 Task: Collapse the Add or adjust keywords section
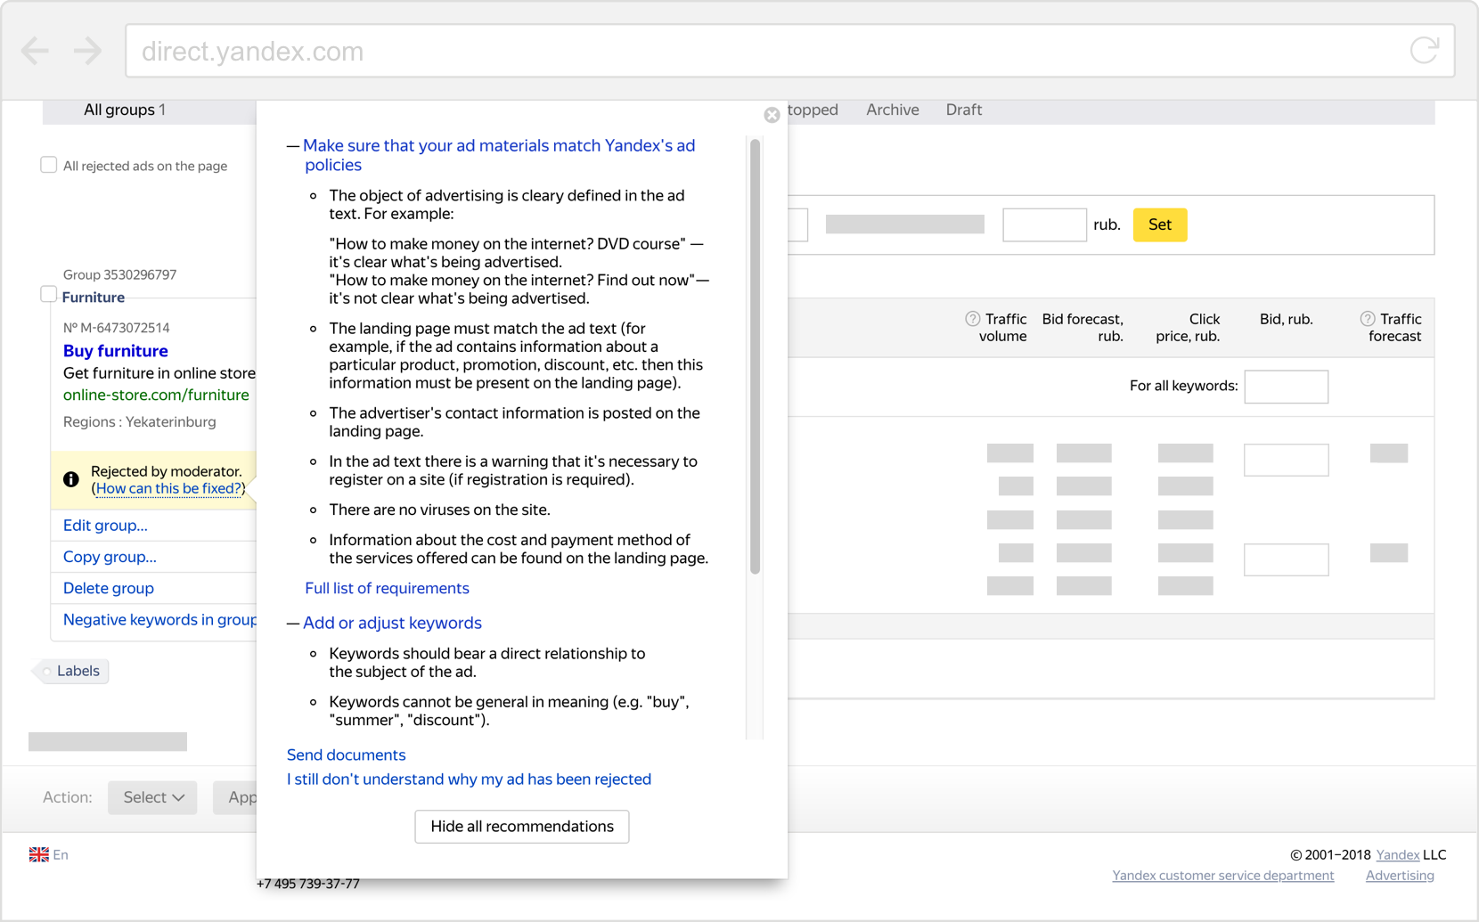[x=293, y=624]
